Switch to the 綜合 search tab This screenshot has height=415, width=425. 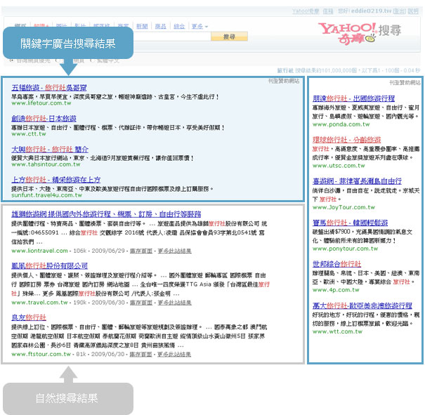pyautogui.click(x=179, y=26)
